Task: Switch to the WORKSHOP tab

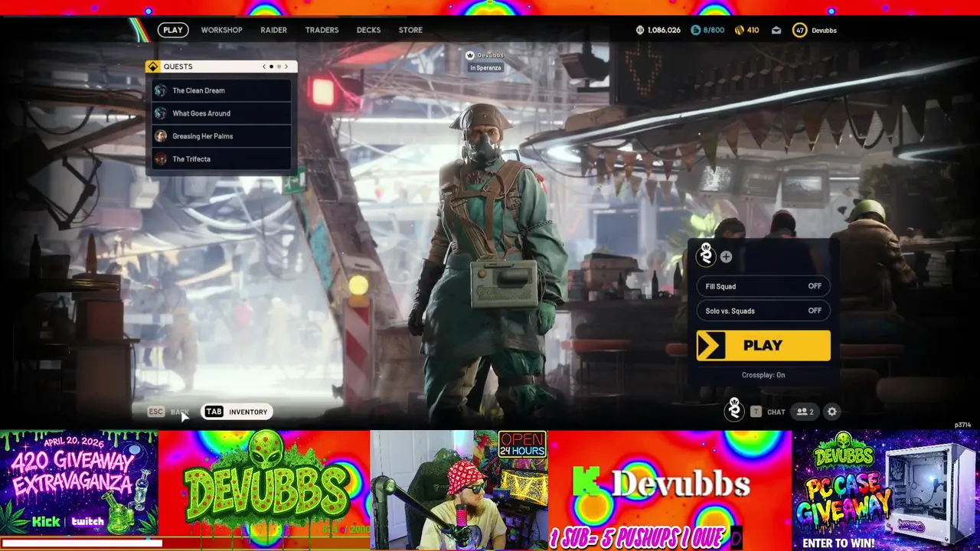Action: point(221,30)
